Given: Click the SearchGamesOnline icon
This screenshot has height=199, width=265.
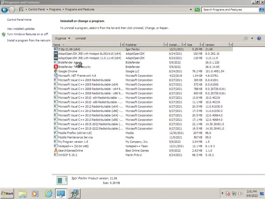Looking at the screenshot, I should (x=56, y=150).
